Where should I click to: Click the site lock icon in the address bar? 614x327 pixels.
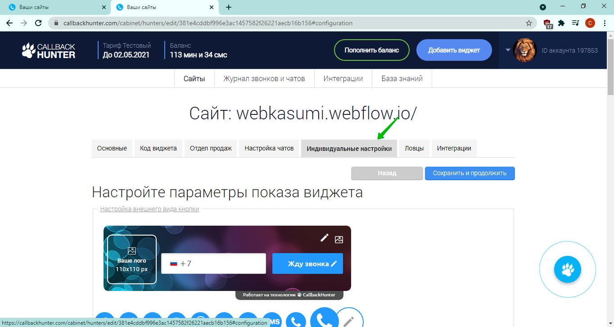click(56, 23)
